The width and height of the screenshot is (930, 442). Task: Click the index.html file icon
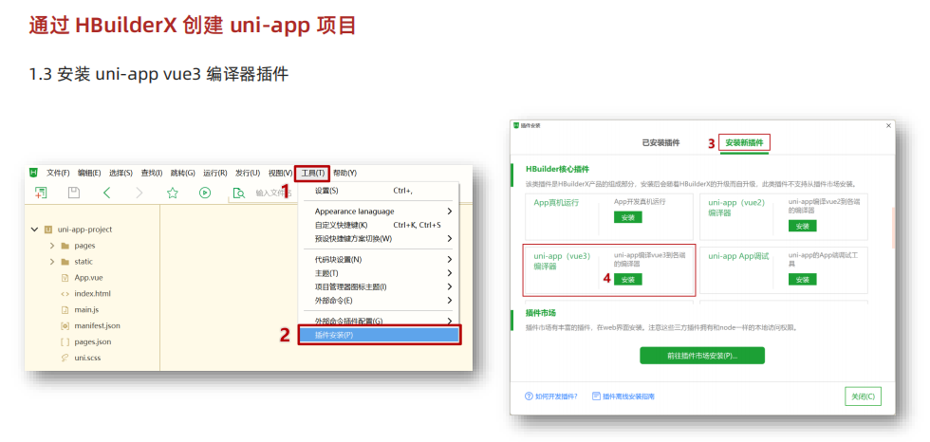coord(65,293)
